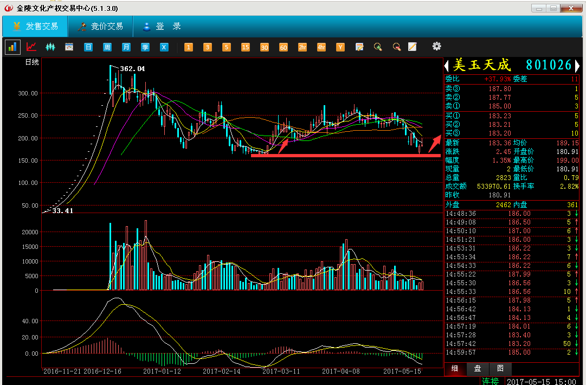Switch to daily (日) K-line period
This screenshot has width=586, height=385.
coord(88,47)
